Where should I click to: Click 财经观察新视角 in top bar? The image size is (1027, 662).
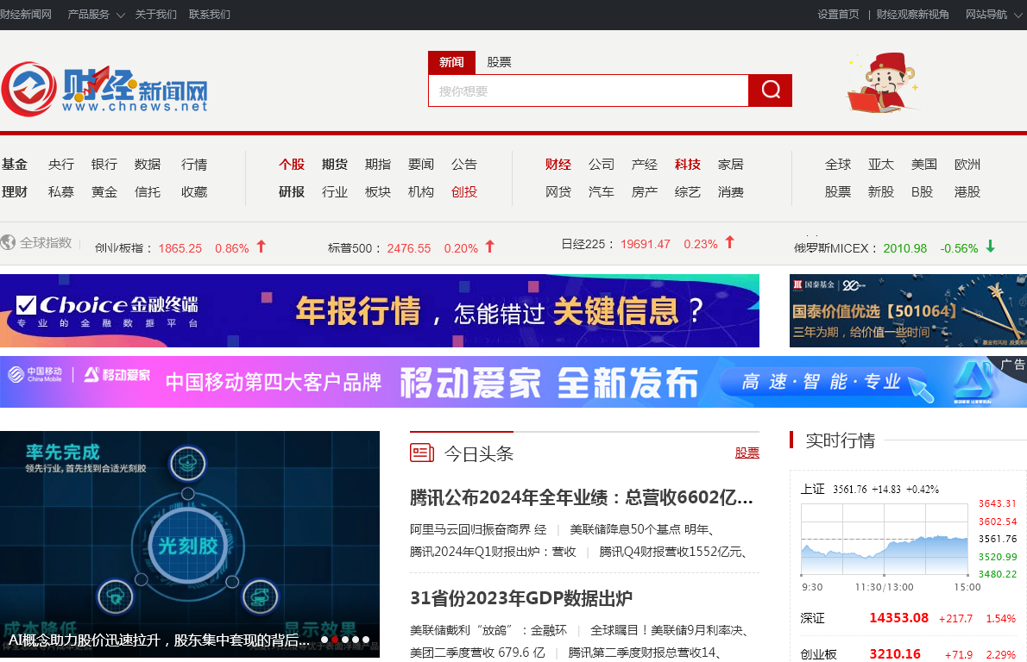click(912, 15)
